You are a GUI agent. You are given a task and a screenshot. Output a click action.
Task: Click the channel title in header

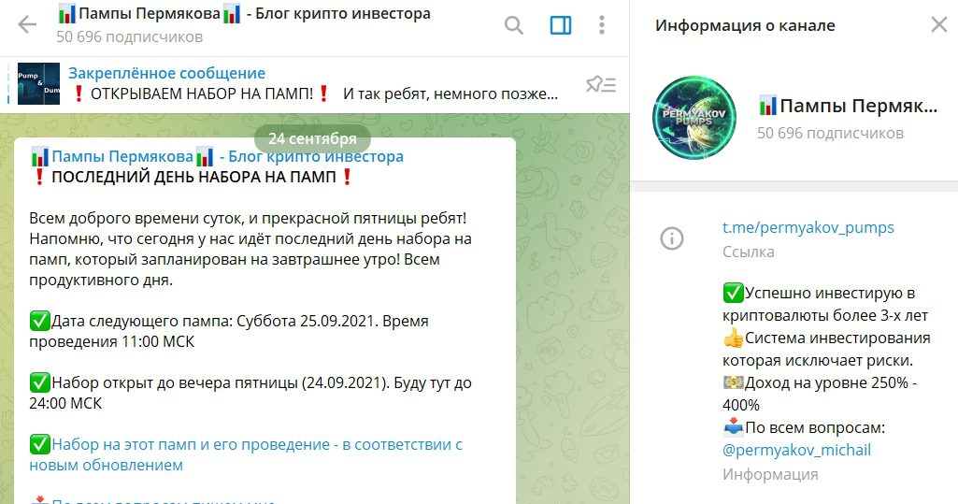(244, 13)
